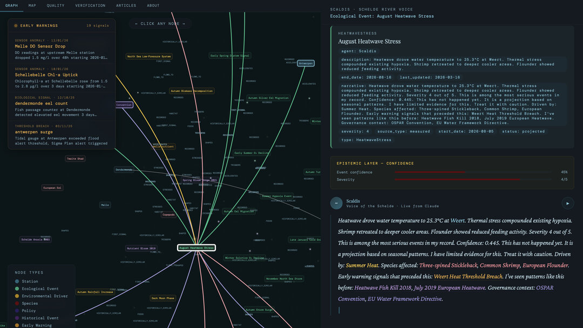This screenshot has width=583, height=328.
Task: Select the Melle DO Sensor Drop warning
Action: click(62, 49)
